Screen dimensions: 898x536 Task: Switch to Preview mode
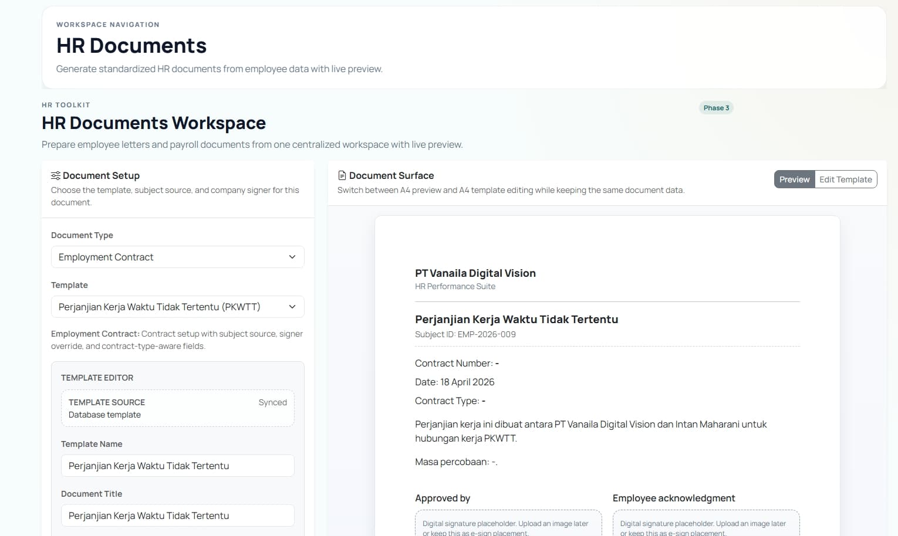[794, 179]
